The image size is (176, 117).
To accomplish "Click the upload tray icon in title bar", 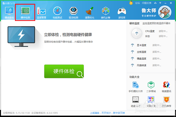I will (x=155, y=3).
